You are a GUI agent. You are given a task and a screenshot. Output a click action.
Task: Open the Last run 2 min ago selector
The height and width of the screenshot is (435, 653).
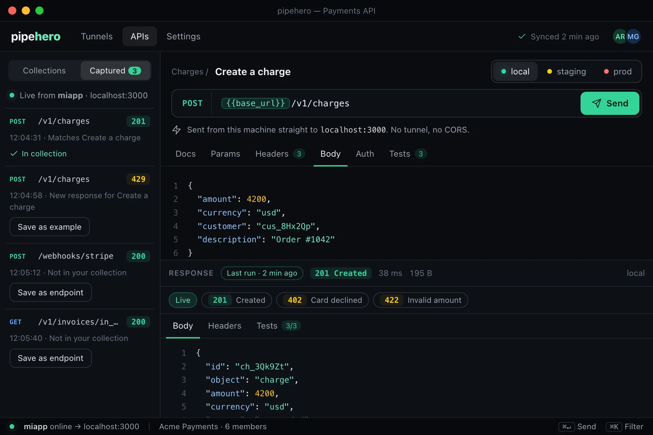coord(262,273)
